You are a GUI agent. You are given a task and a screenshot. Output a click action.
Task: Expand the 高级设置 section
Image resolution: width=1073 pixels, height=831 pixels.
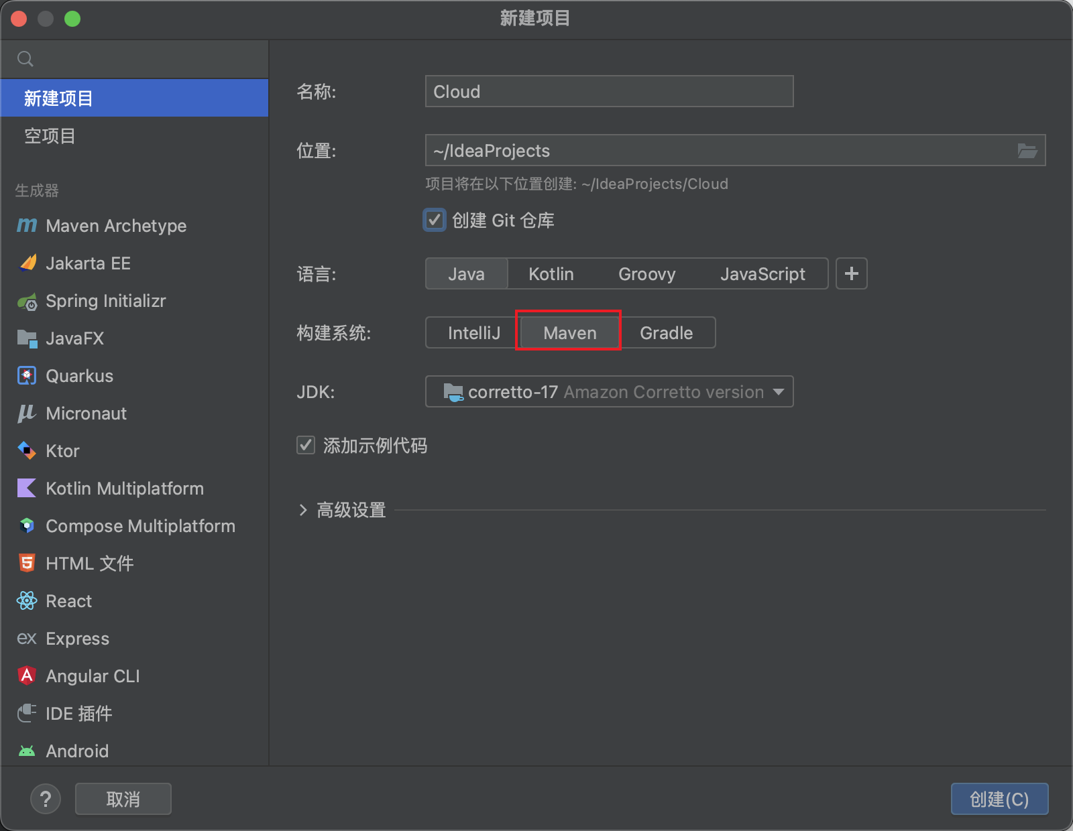303,510
